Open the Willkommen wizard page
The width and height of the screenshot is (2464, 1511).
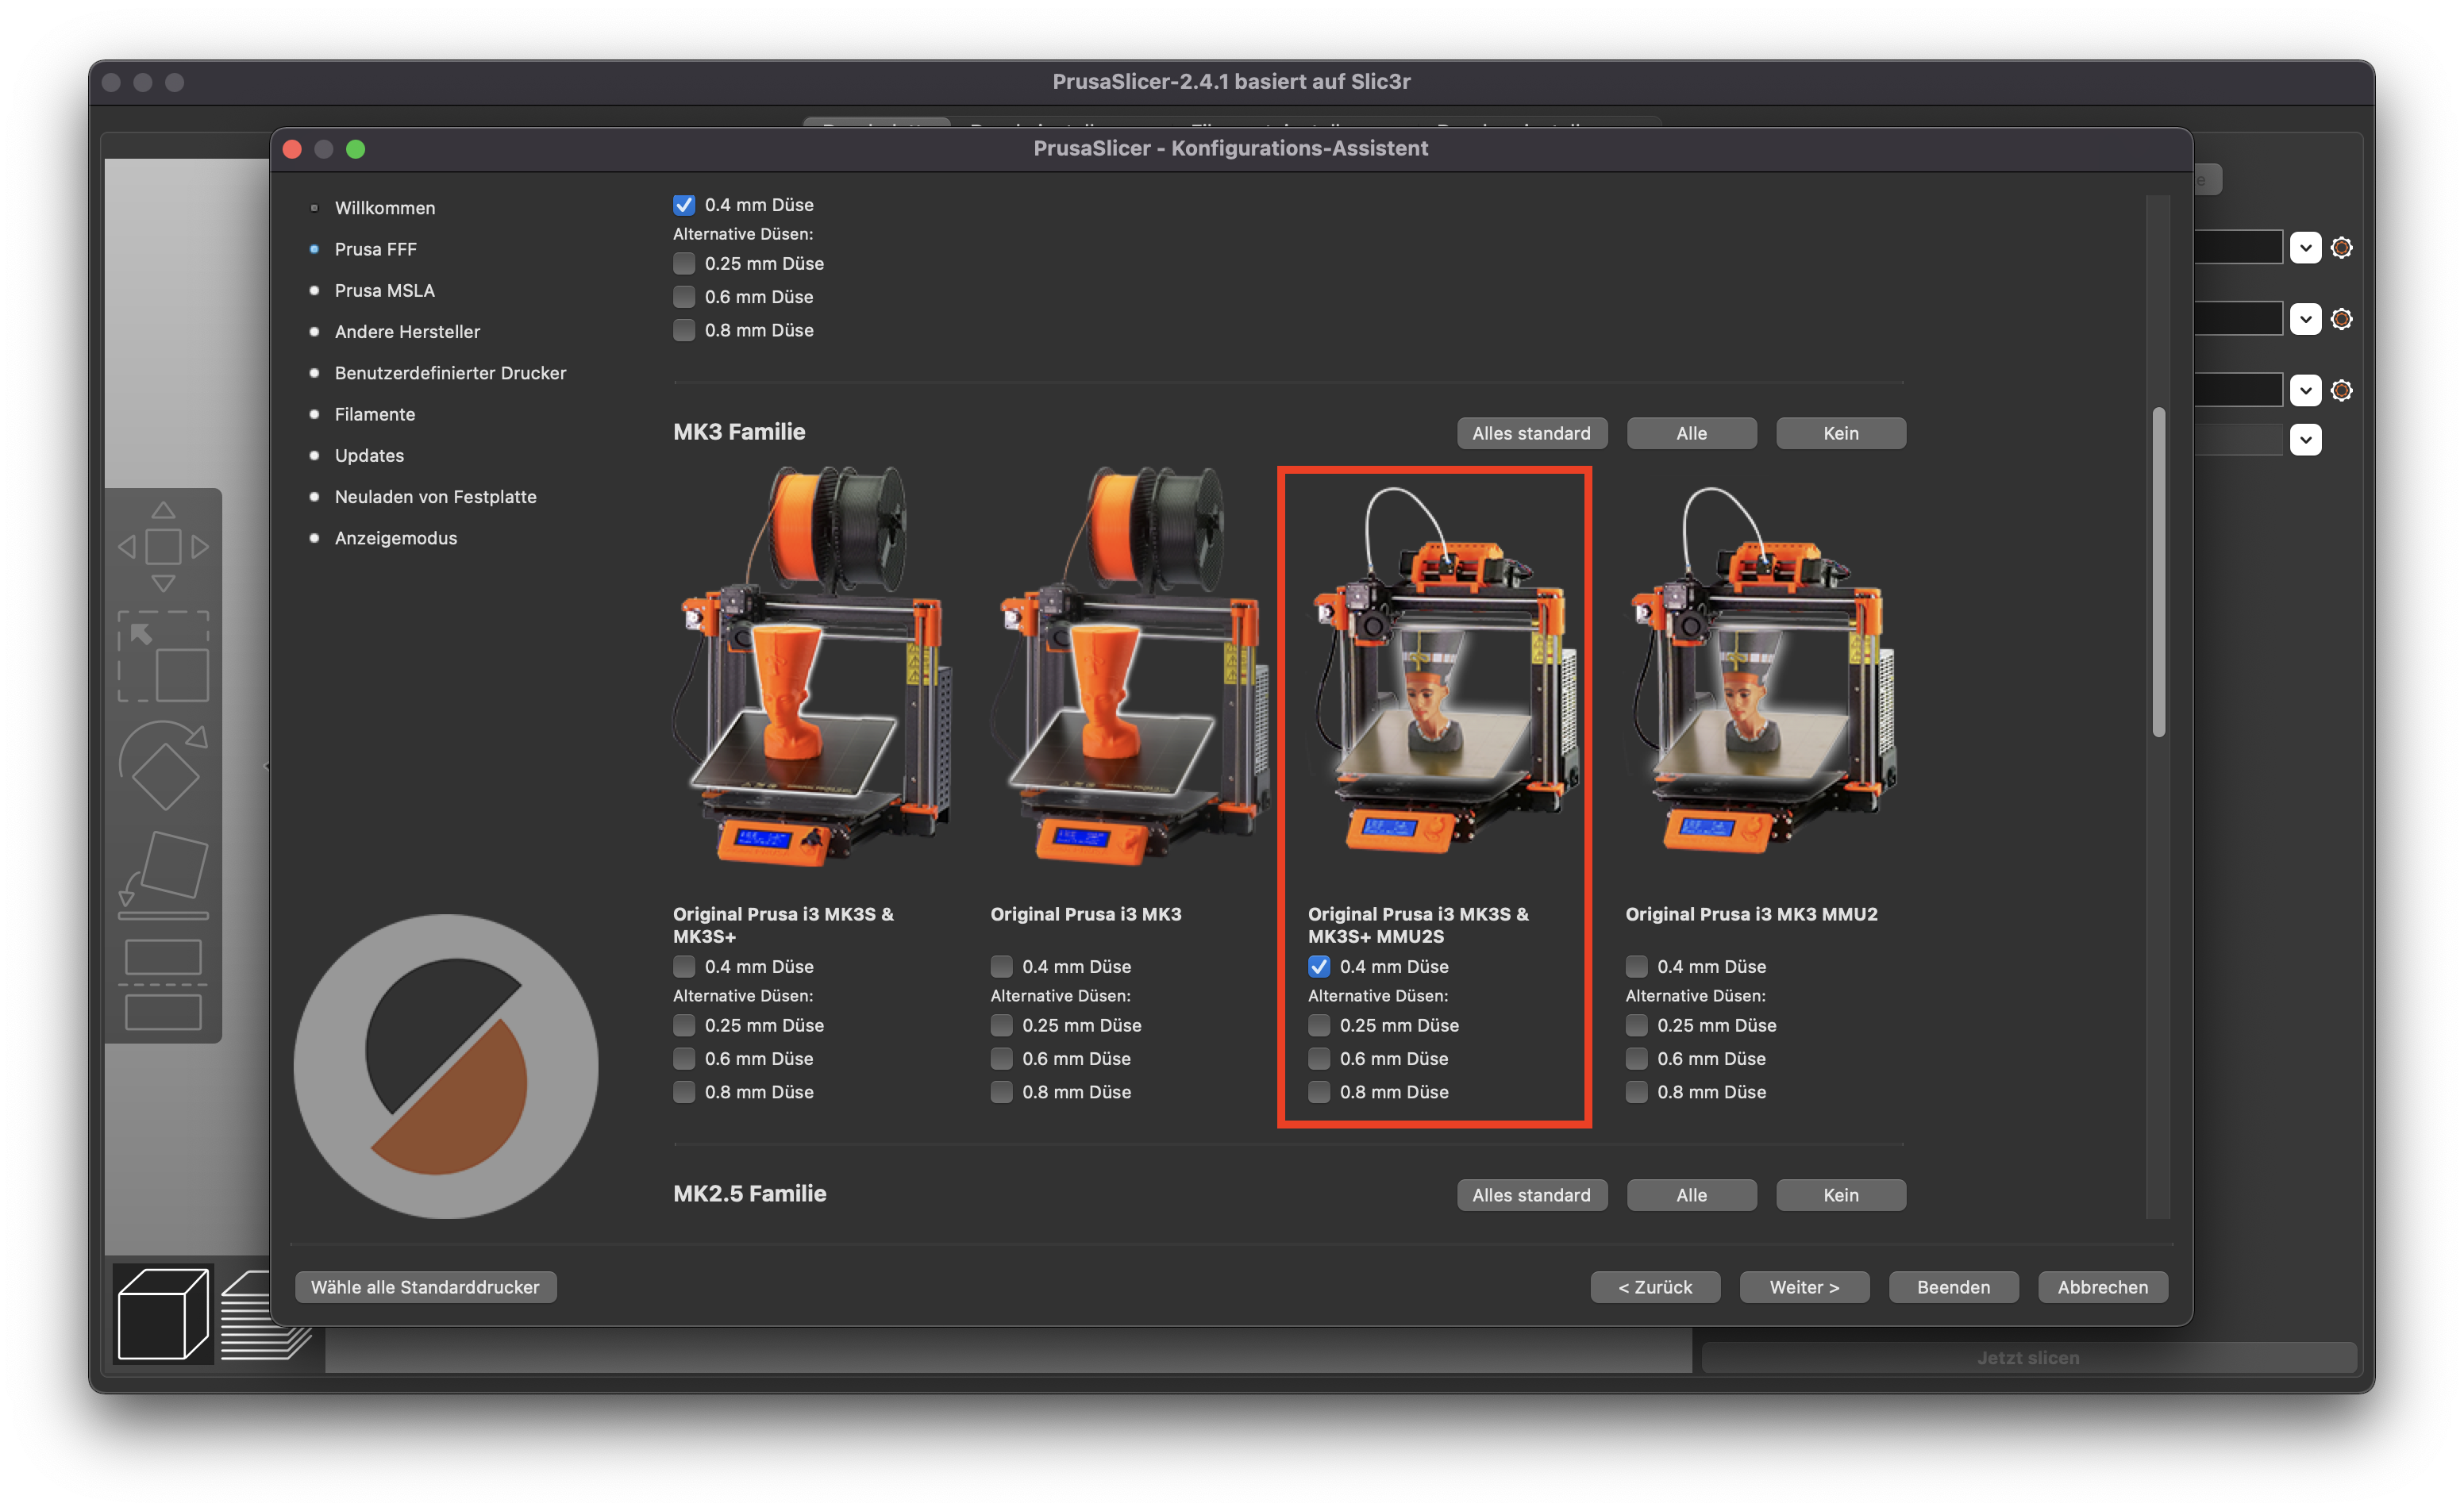pyautogui.click(x=385, y=208)
